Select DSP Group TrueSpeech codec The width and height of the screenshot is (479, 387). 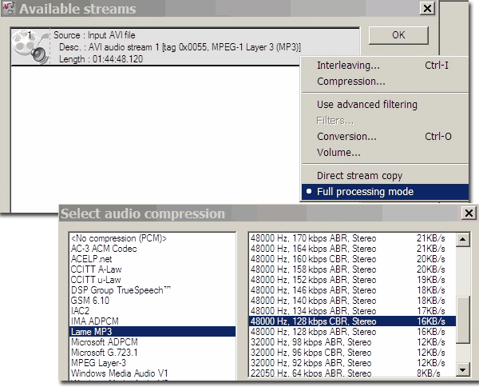pos(152,290)
